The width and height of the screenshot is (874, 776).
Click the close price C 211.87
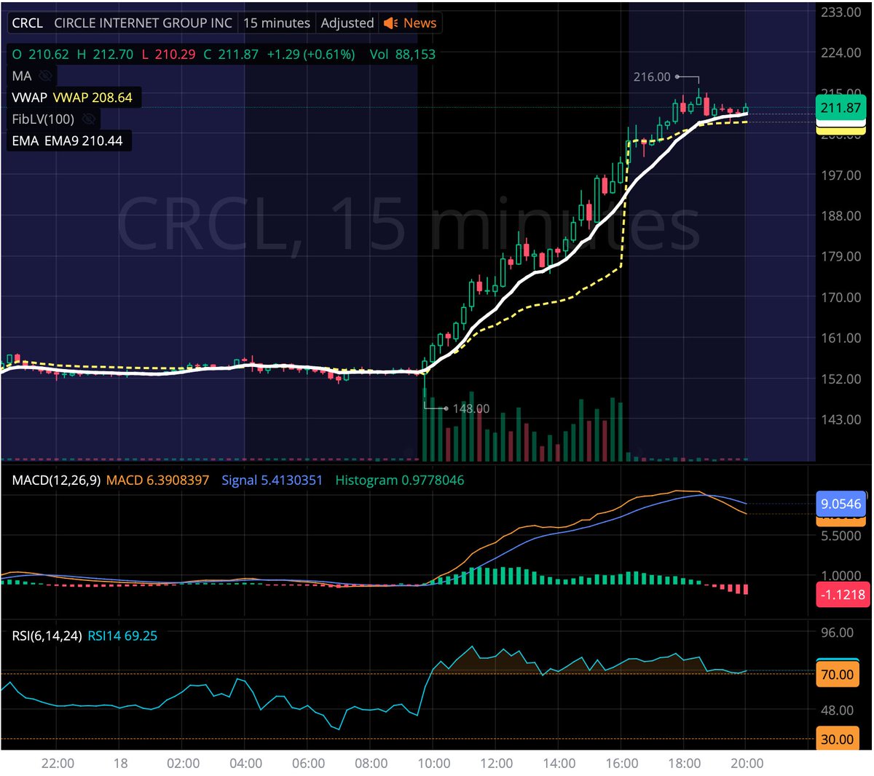coord(231,54)
